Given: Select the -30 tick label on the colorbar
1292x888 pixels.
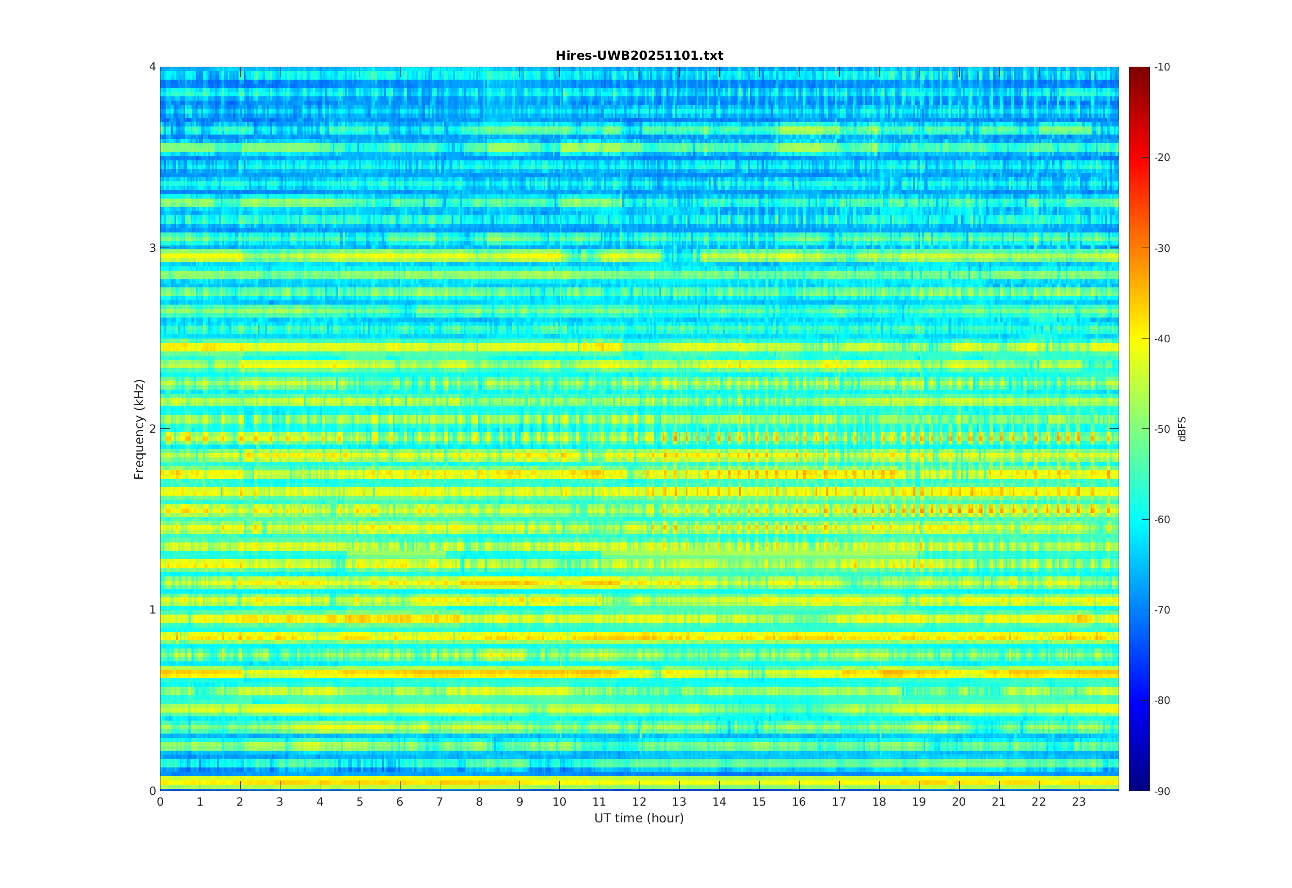Looking at the screenshot, I should pyautogui.click(x=1162, y=248).
